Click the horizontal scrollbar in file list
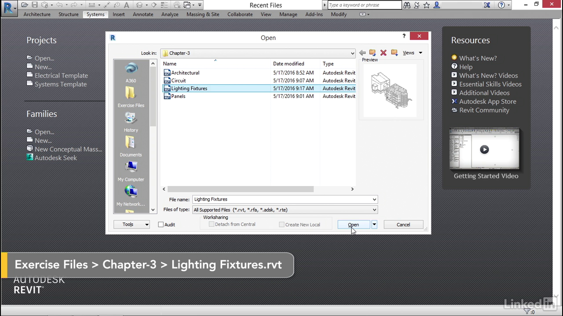 [241, 189]
